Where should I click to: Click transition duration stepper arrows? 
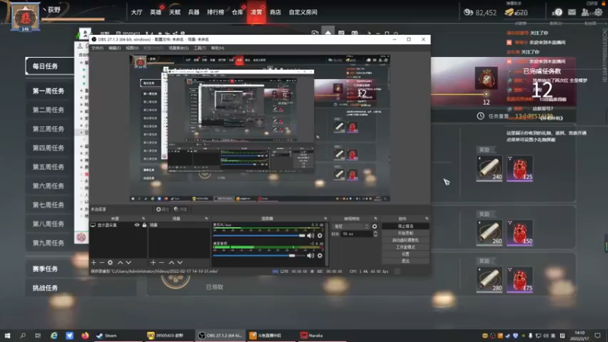tap(375, 234)
